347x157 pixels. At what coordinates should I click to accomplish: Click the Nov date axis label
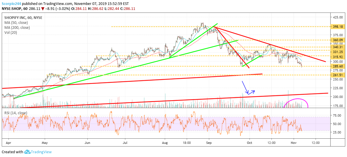[x=294, y=143]
